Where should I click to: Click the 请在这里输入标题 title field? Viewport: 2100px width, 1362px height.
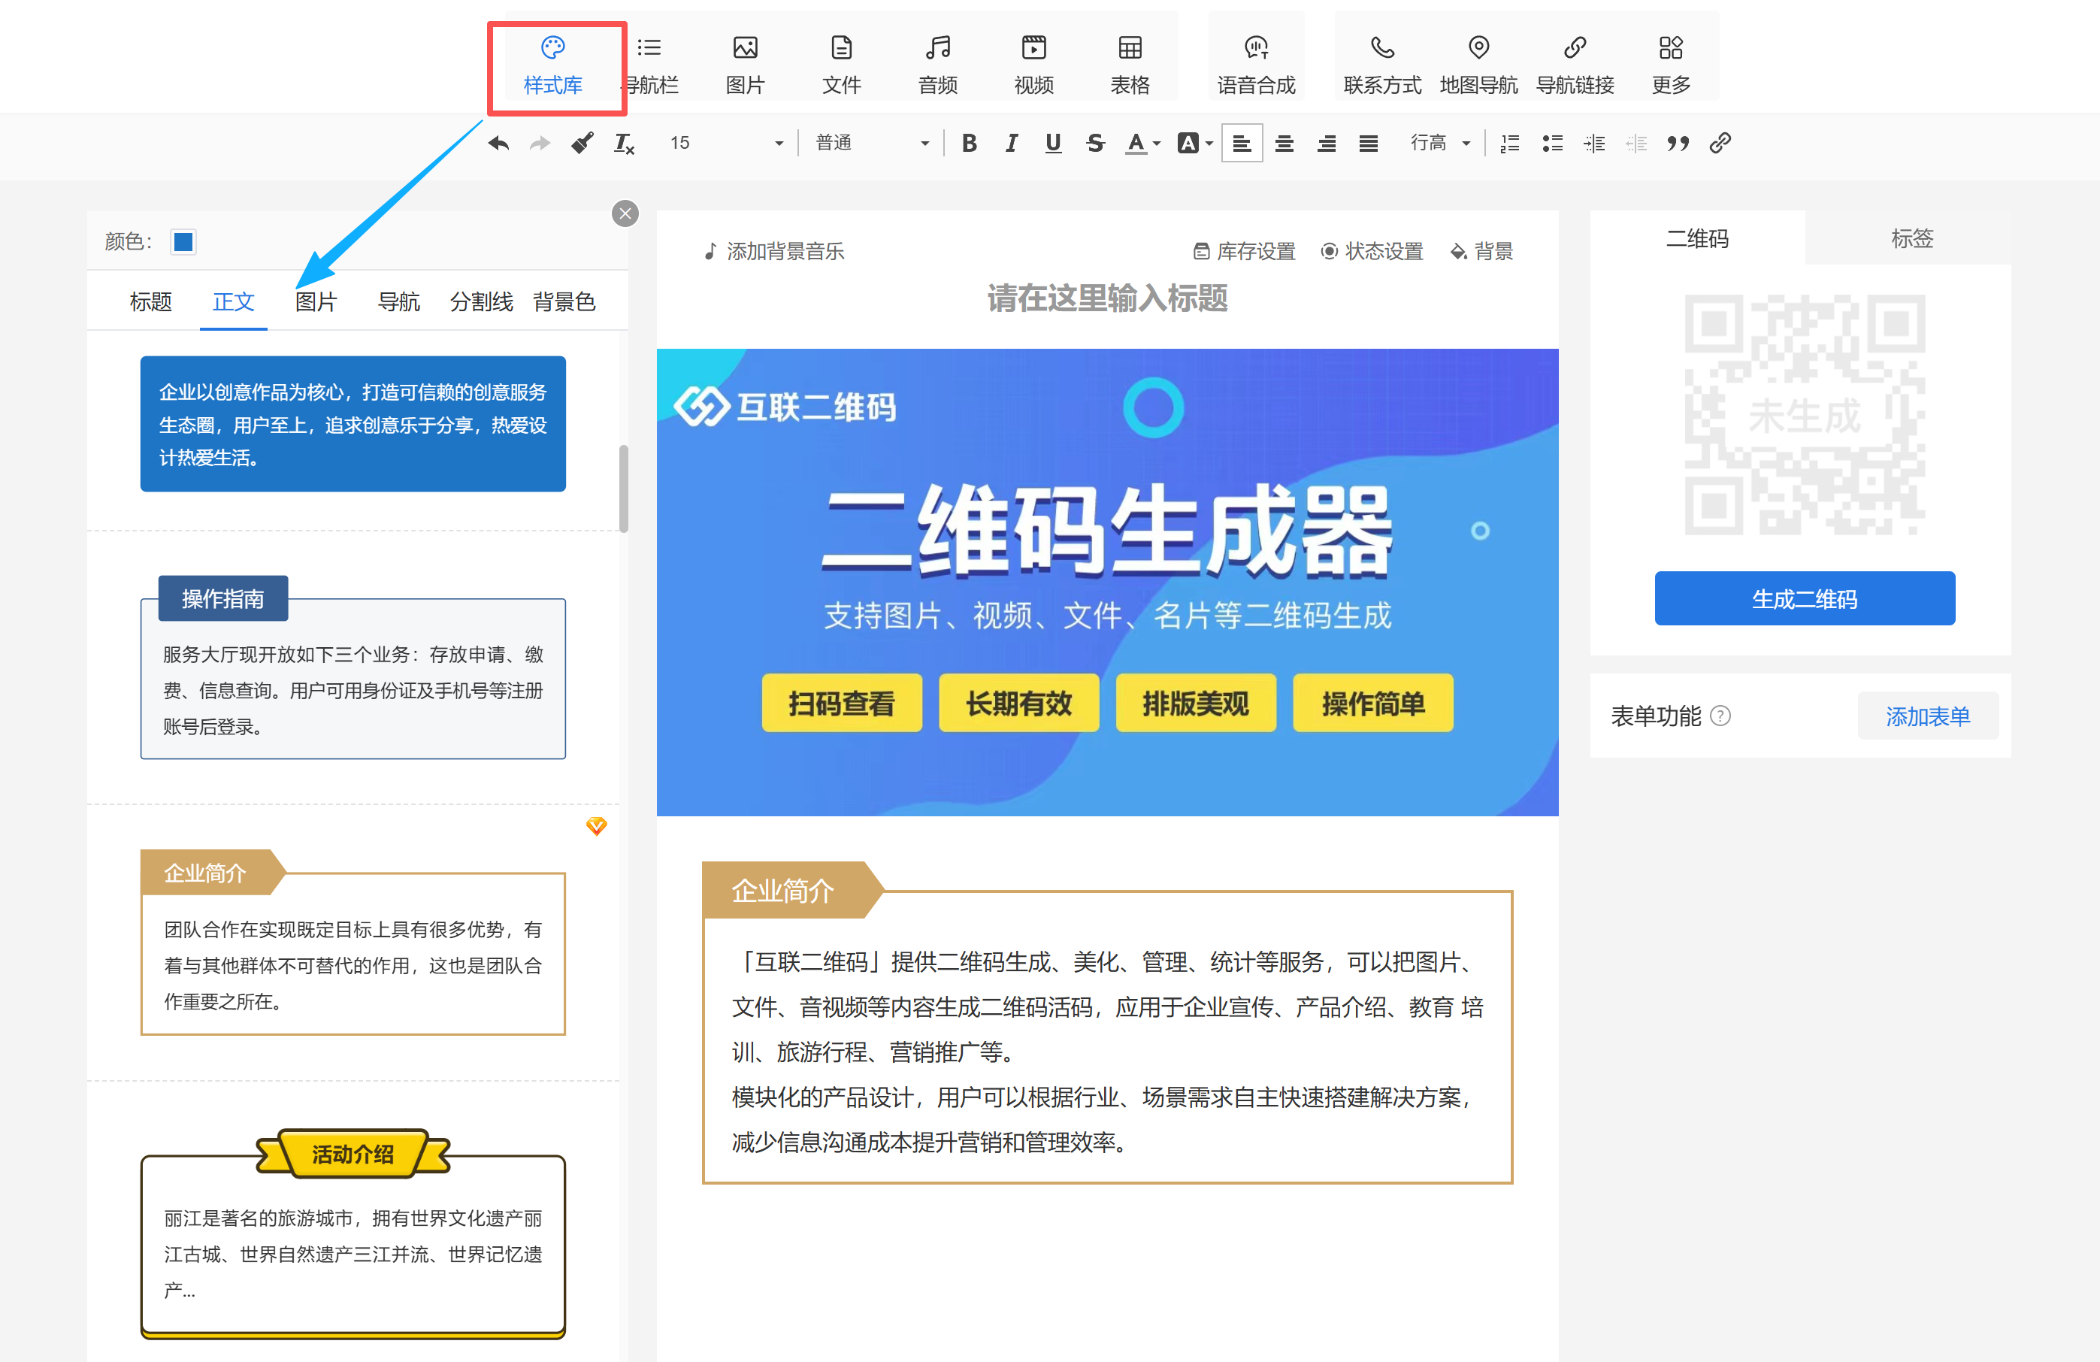point(1106,298)
